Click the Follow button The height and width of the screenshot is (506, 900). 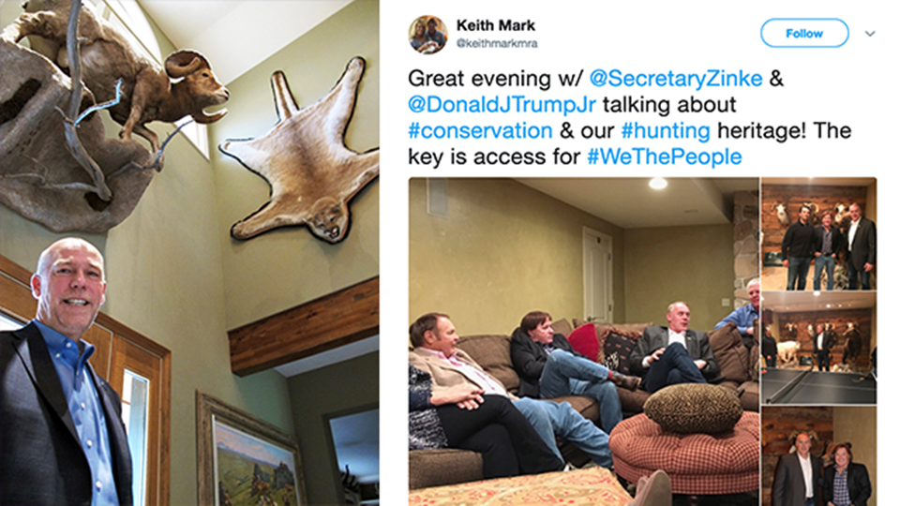click(804, 34)
